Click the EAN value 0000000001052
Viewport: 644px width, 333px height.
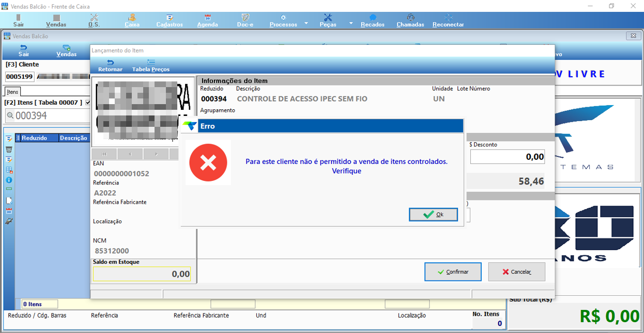121,174
